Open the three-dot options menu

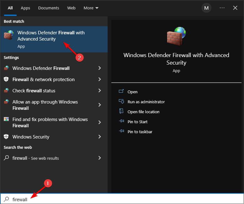222,8
